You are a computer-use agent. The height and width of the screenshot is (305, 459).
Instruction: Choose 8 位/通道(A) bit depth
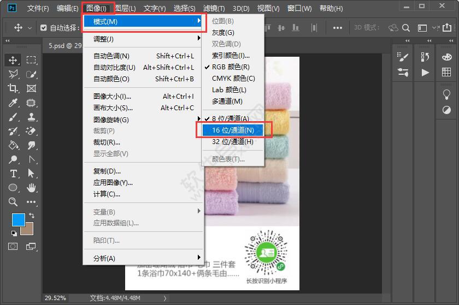coord(231,118)
